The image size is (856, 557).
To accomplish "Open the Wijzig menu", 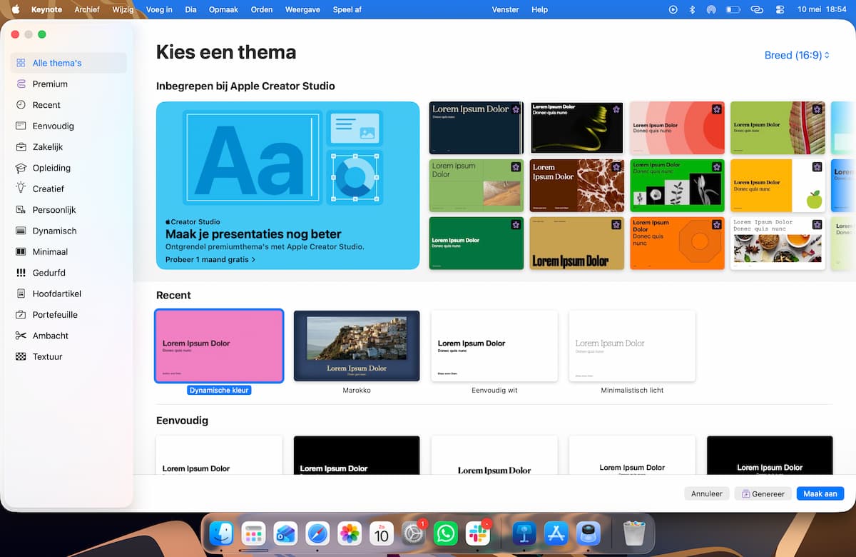I will tap(123, 9).
